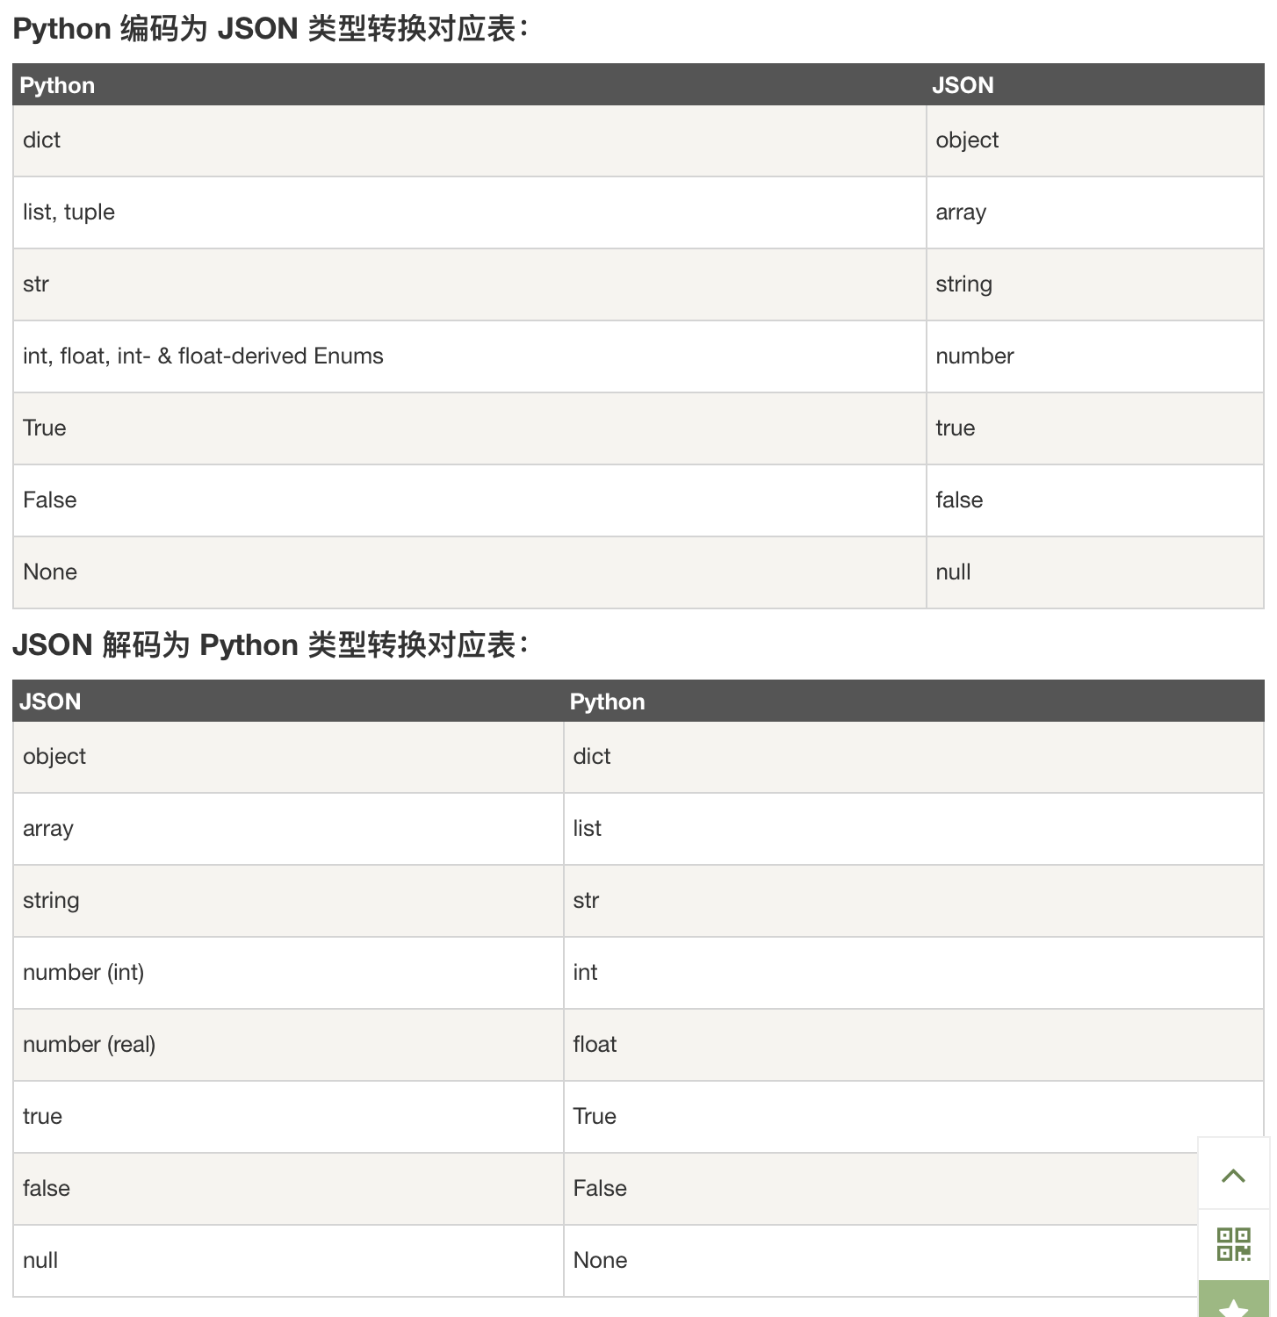Click the null cell in the decoding table
This screenshot has width=1277, height=1317.
[40, 1260]
